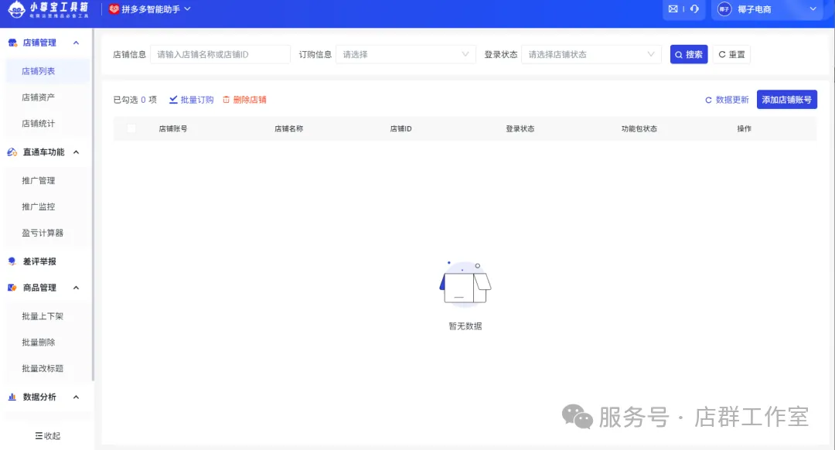This screenshot has height=450, width=835.
Task: Collapse the 直通车功能 menu section
Action: [76, 152]
